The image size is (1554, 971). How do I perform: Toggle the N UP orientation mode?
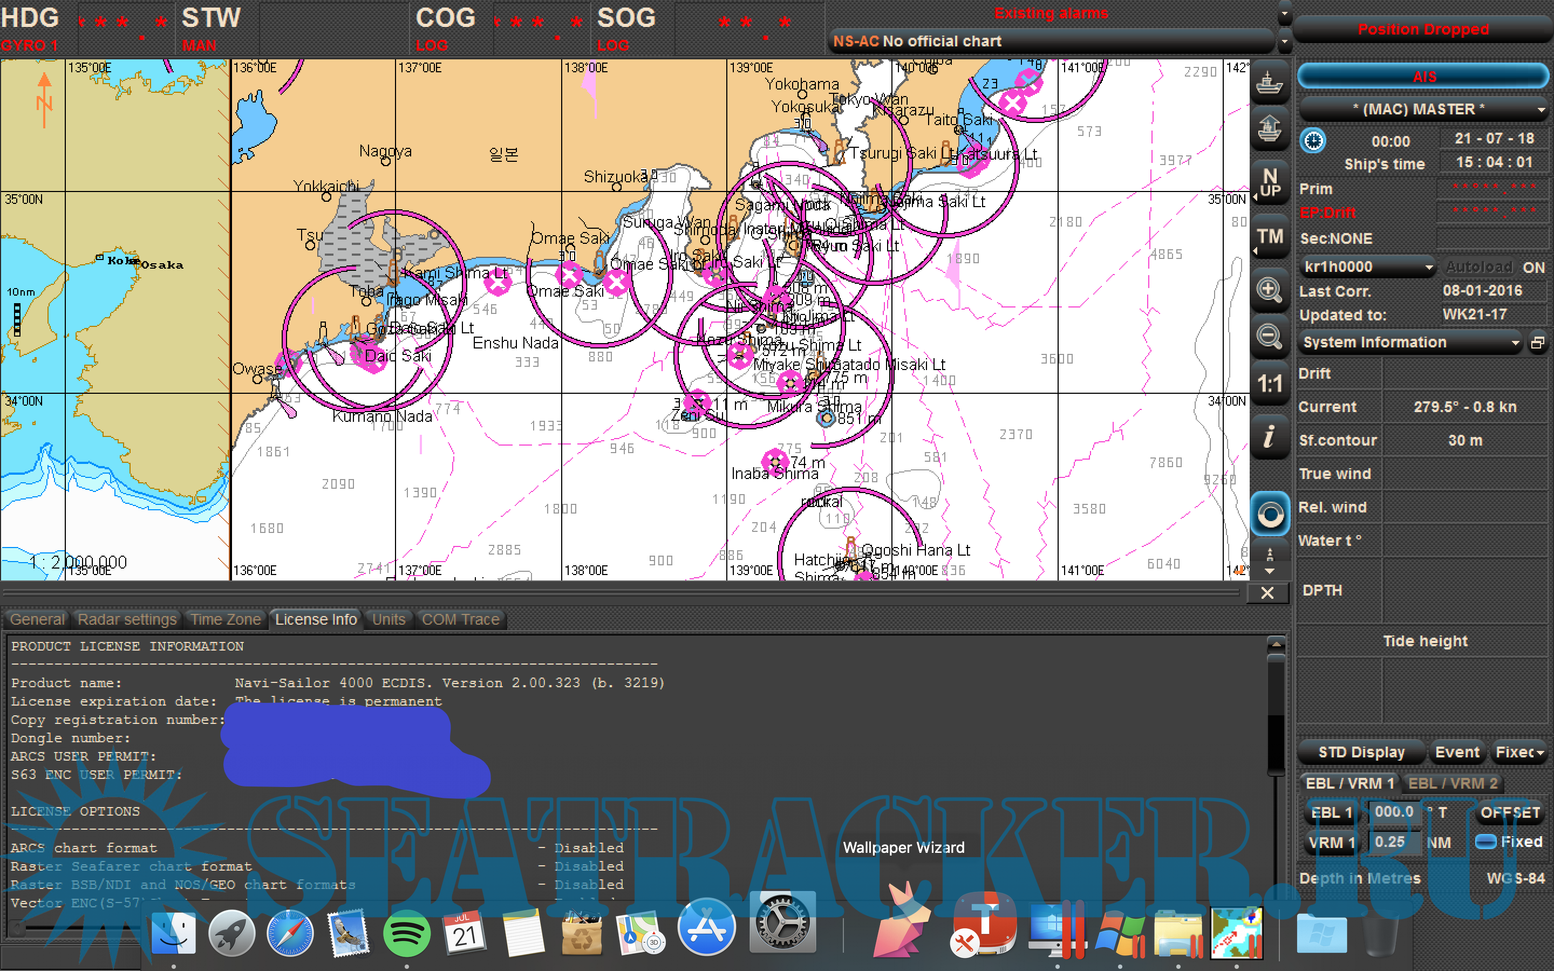tap(1270, 182)
